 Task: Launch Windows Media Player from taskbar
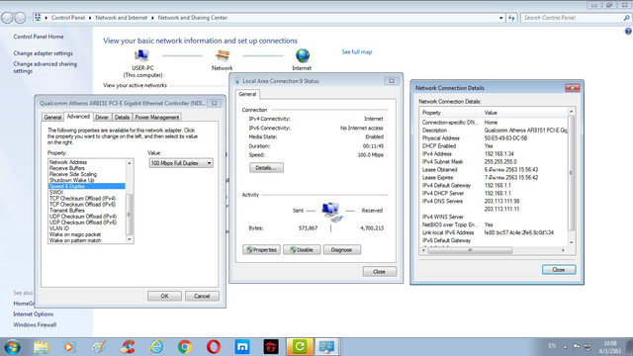pyautogui.click(x=69, y=347)
